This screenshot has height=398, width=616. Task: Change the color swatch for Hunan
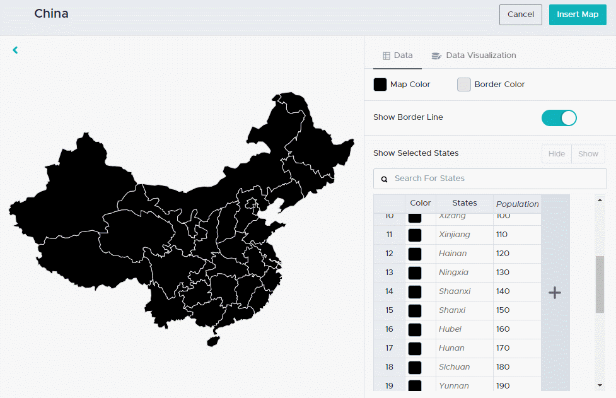pos(415,348)
